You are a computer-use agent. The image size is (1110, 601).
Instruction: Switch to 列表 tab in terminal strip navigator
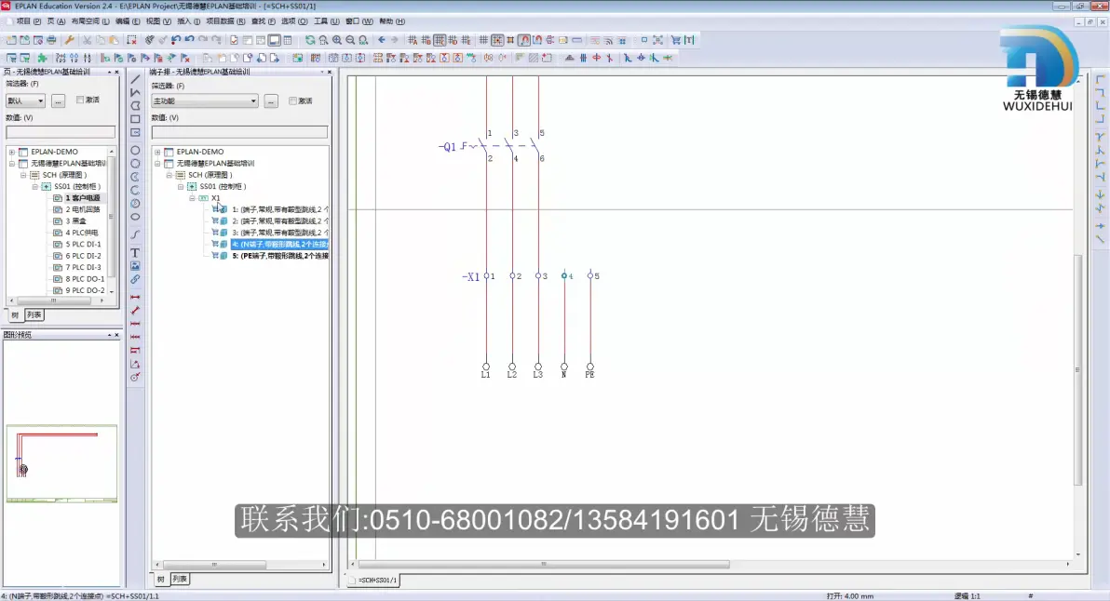pos(180,579)
